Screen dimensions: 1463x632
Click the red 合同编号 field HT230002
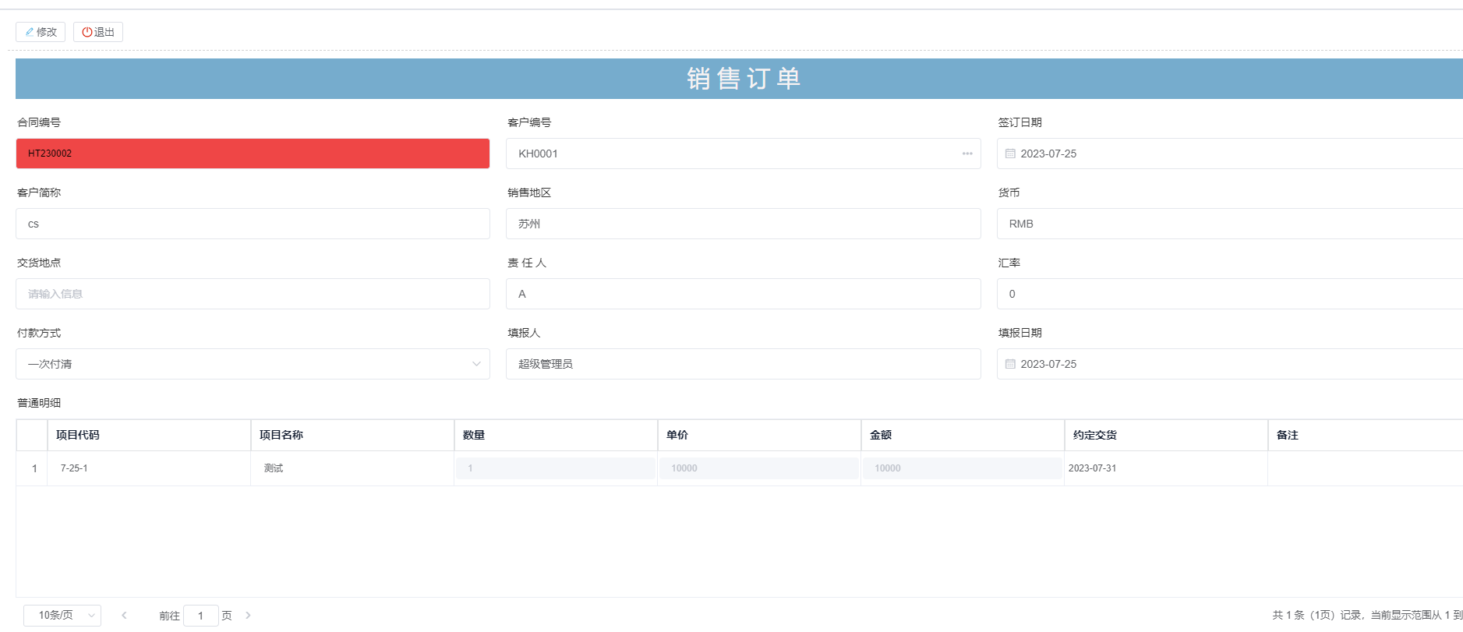(253, 154)
